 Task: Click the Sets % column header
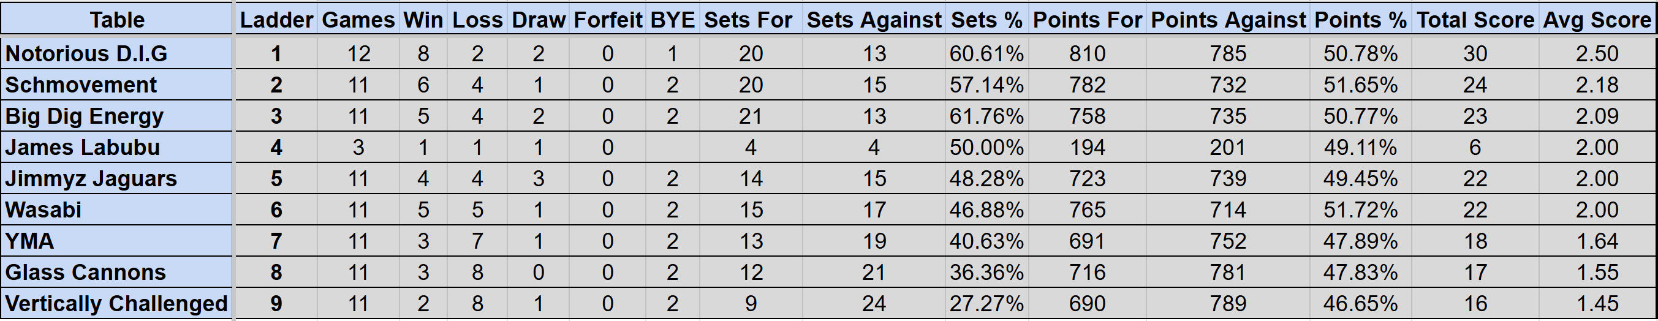[986, 20]
